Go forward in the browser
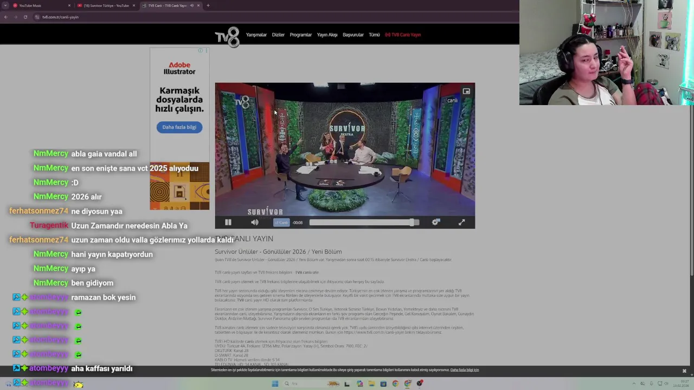The image size is (694, 390). (x=15, y=17)
